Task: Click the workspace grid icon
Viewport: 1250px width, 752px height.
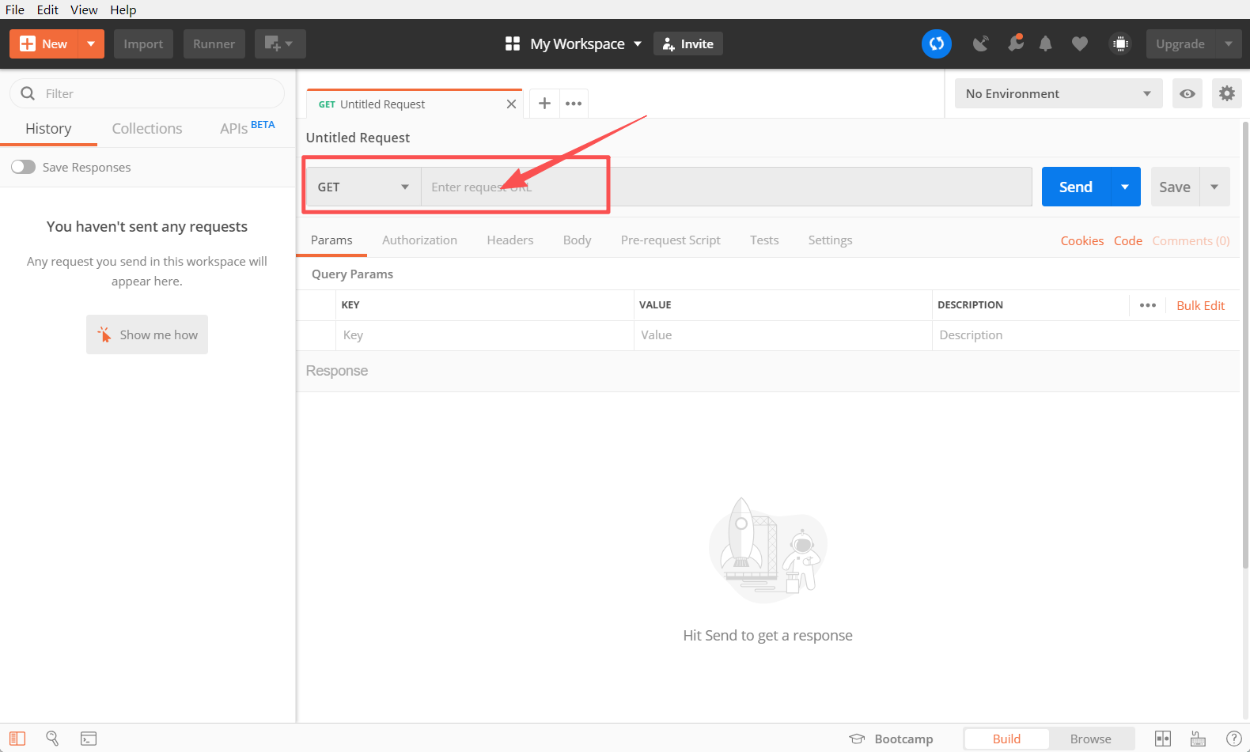Action: 513,43
